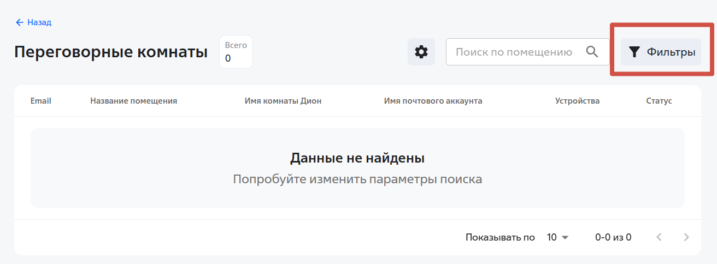Open the Фильтры filter panel
The width and height of the screenshot is (717, 264).
point(661,52)
